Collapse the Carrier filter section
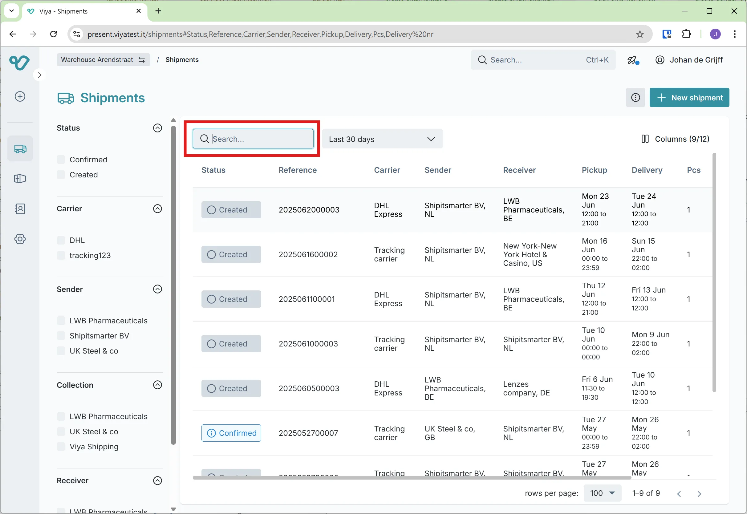Image resolution: width=747 pixels, height=514 pixels. point(157,209)
